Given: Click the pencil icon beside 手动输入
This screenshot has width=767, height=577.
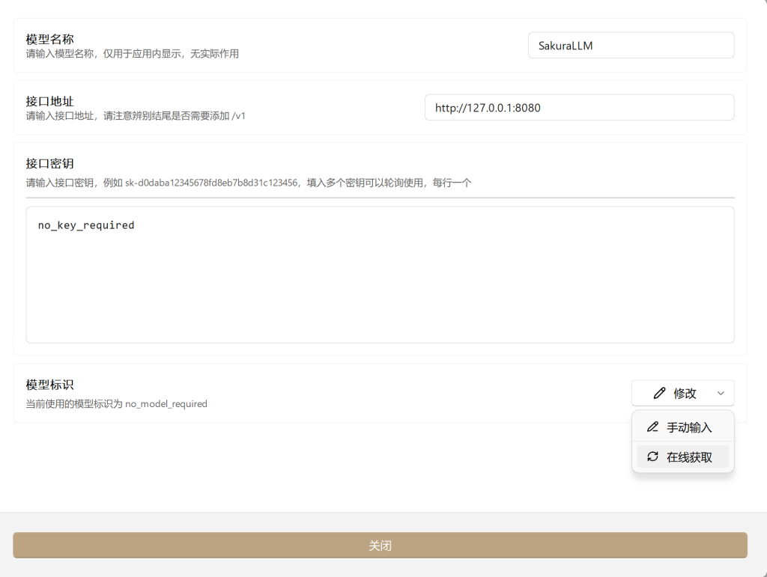Looking at the screenshot, I should tap(652, 427).
